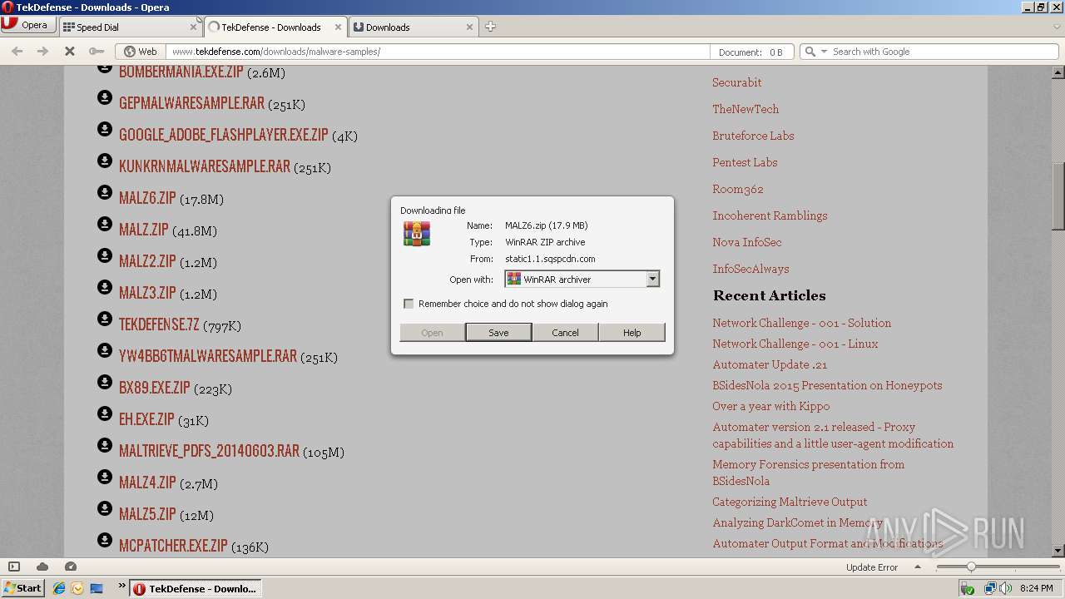Toggle the panel icon in bottom-left status bar

pyautogui.click(x=14, y=567)
